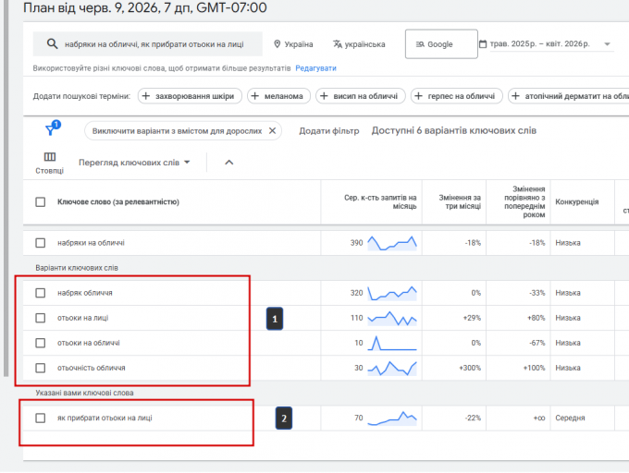Sort by Змінення за три місяці header
This screenshot has height=473, width=629.
click(460, 201)
